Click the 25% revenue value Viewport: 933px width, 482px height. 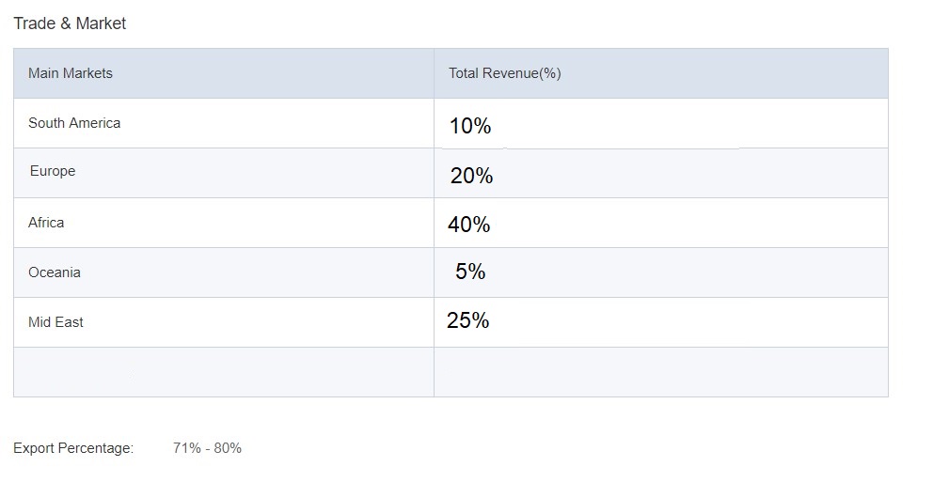pos(468,320)
